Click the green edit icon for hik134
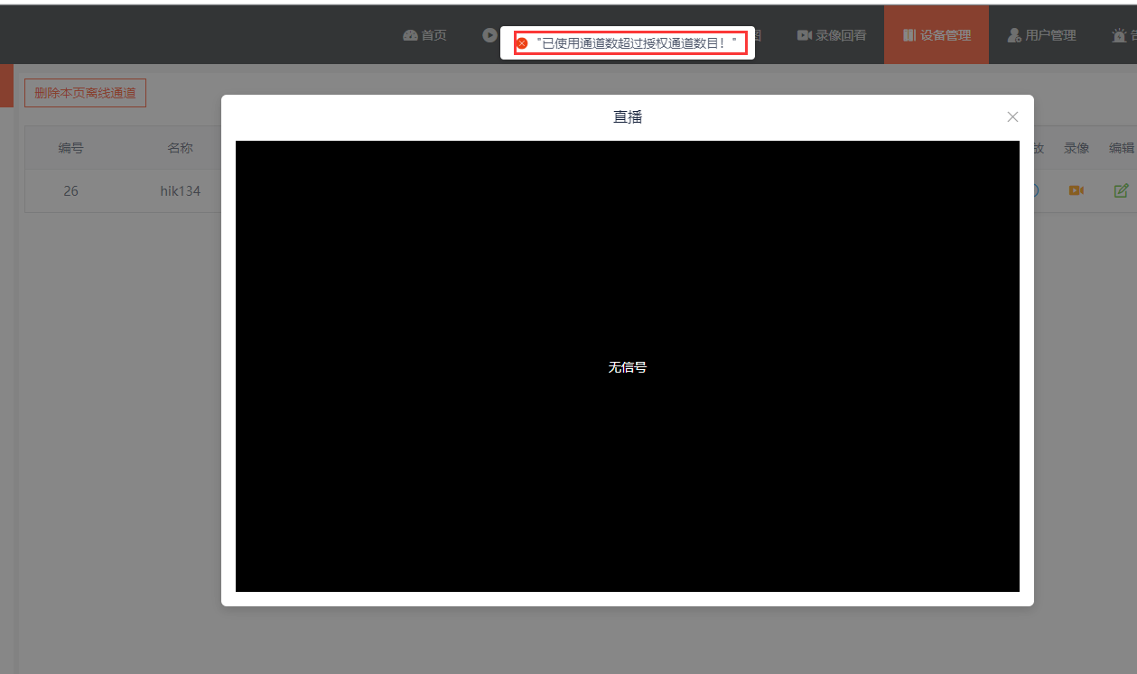This screenshot has width=1137, height=674. [1121, 190]
